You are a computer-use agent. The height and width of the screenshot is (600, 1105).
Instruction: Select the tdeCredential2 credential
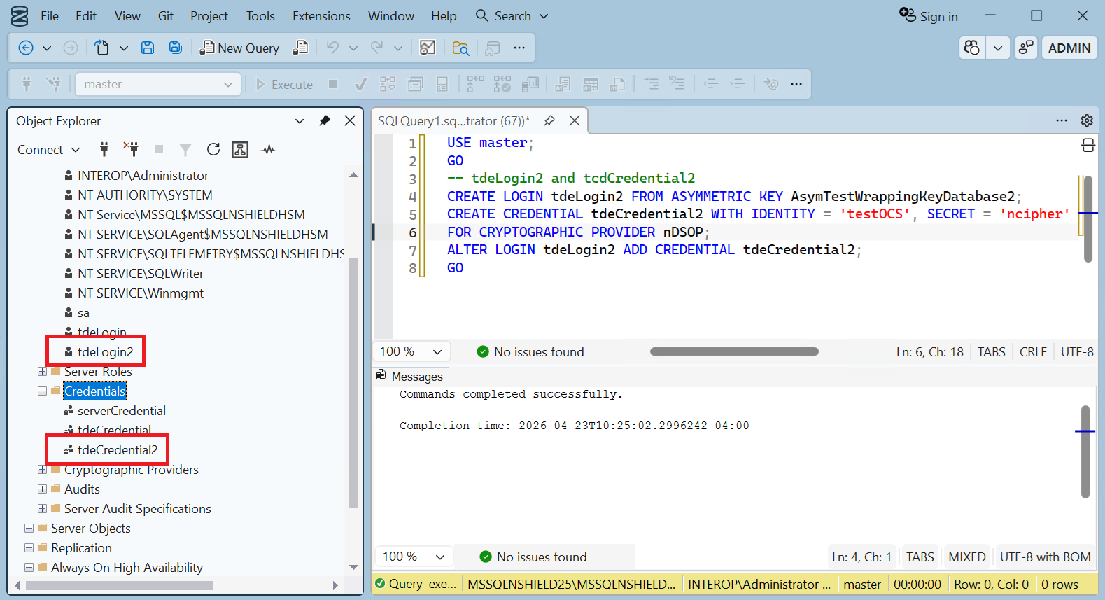pyautogui.click(x=118, y=450)
